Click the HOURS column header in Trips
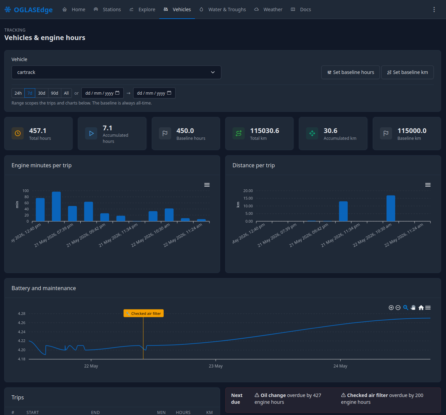Image resolution: width=446 pixels, height=415 pixels. pyautogui.click(x=183, y=412)
